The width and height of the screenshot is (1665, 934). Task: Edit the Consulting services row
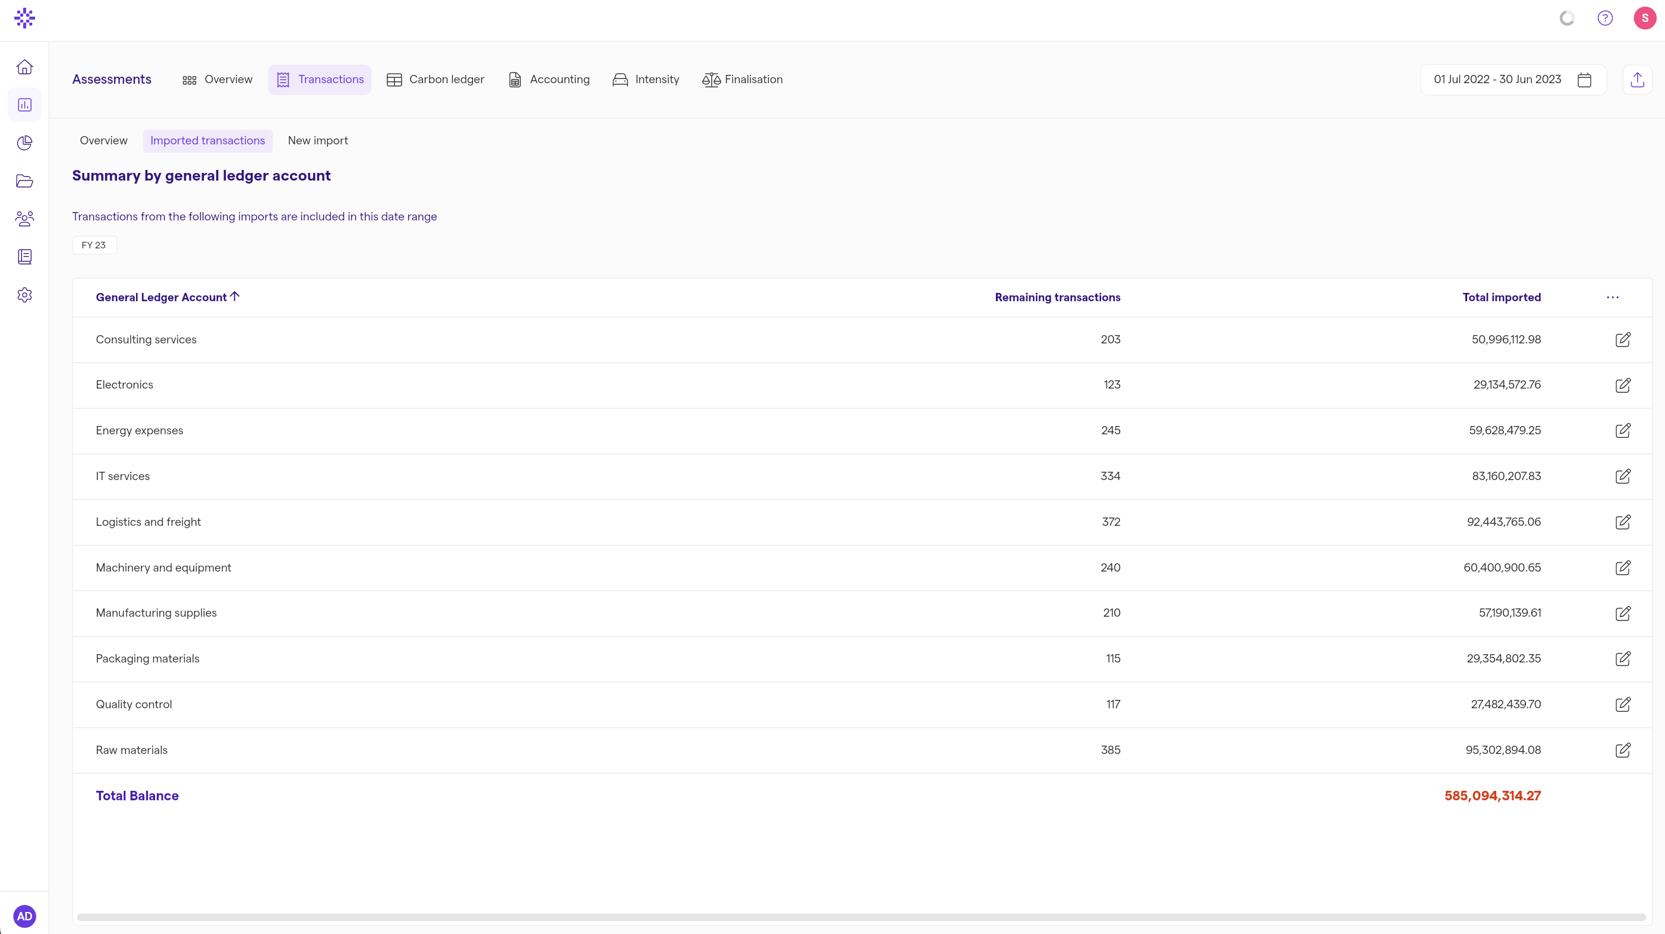[x=1622, y=339]
